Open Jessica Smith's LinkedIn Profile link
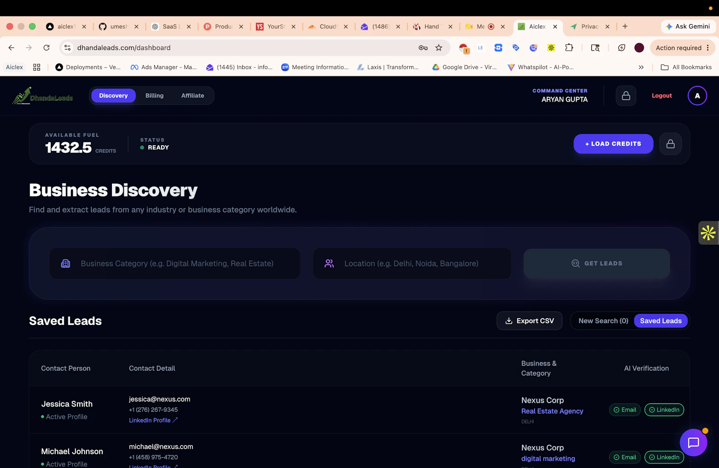 click(153, 420)
